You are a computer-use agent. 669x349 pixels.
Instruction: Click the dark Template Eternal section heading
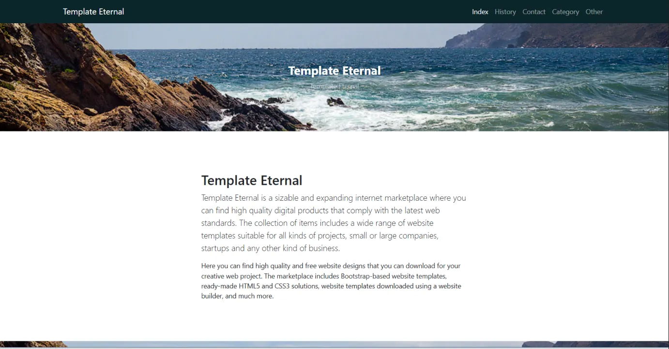251,180
